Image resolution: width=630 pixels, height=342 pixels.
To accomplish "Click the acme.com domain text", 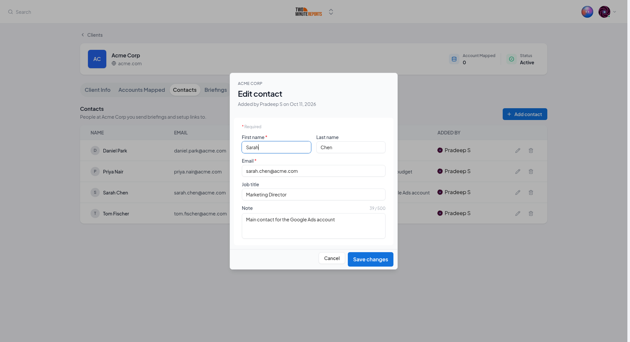I will tap(130, 64).
